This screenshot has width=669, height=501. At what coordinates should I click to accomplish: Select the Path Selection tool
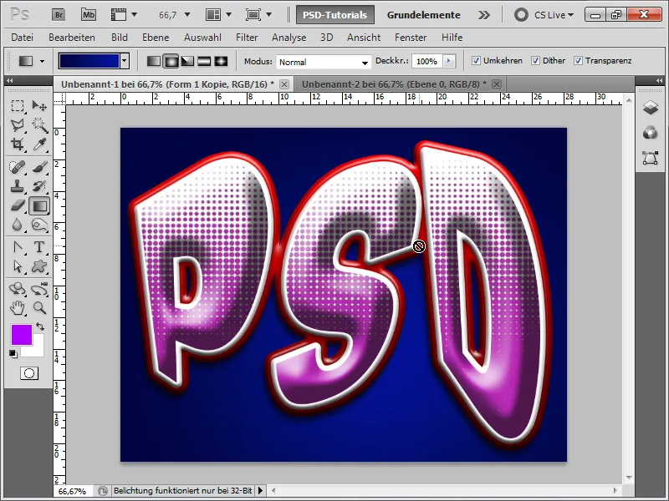[17, 266]
